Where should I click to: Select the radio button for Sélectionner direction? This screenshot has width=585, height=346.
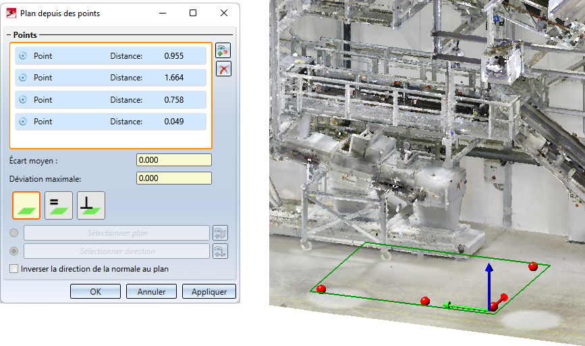pos(15,251)
